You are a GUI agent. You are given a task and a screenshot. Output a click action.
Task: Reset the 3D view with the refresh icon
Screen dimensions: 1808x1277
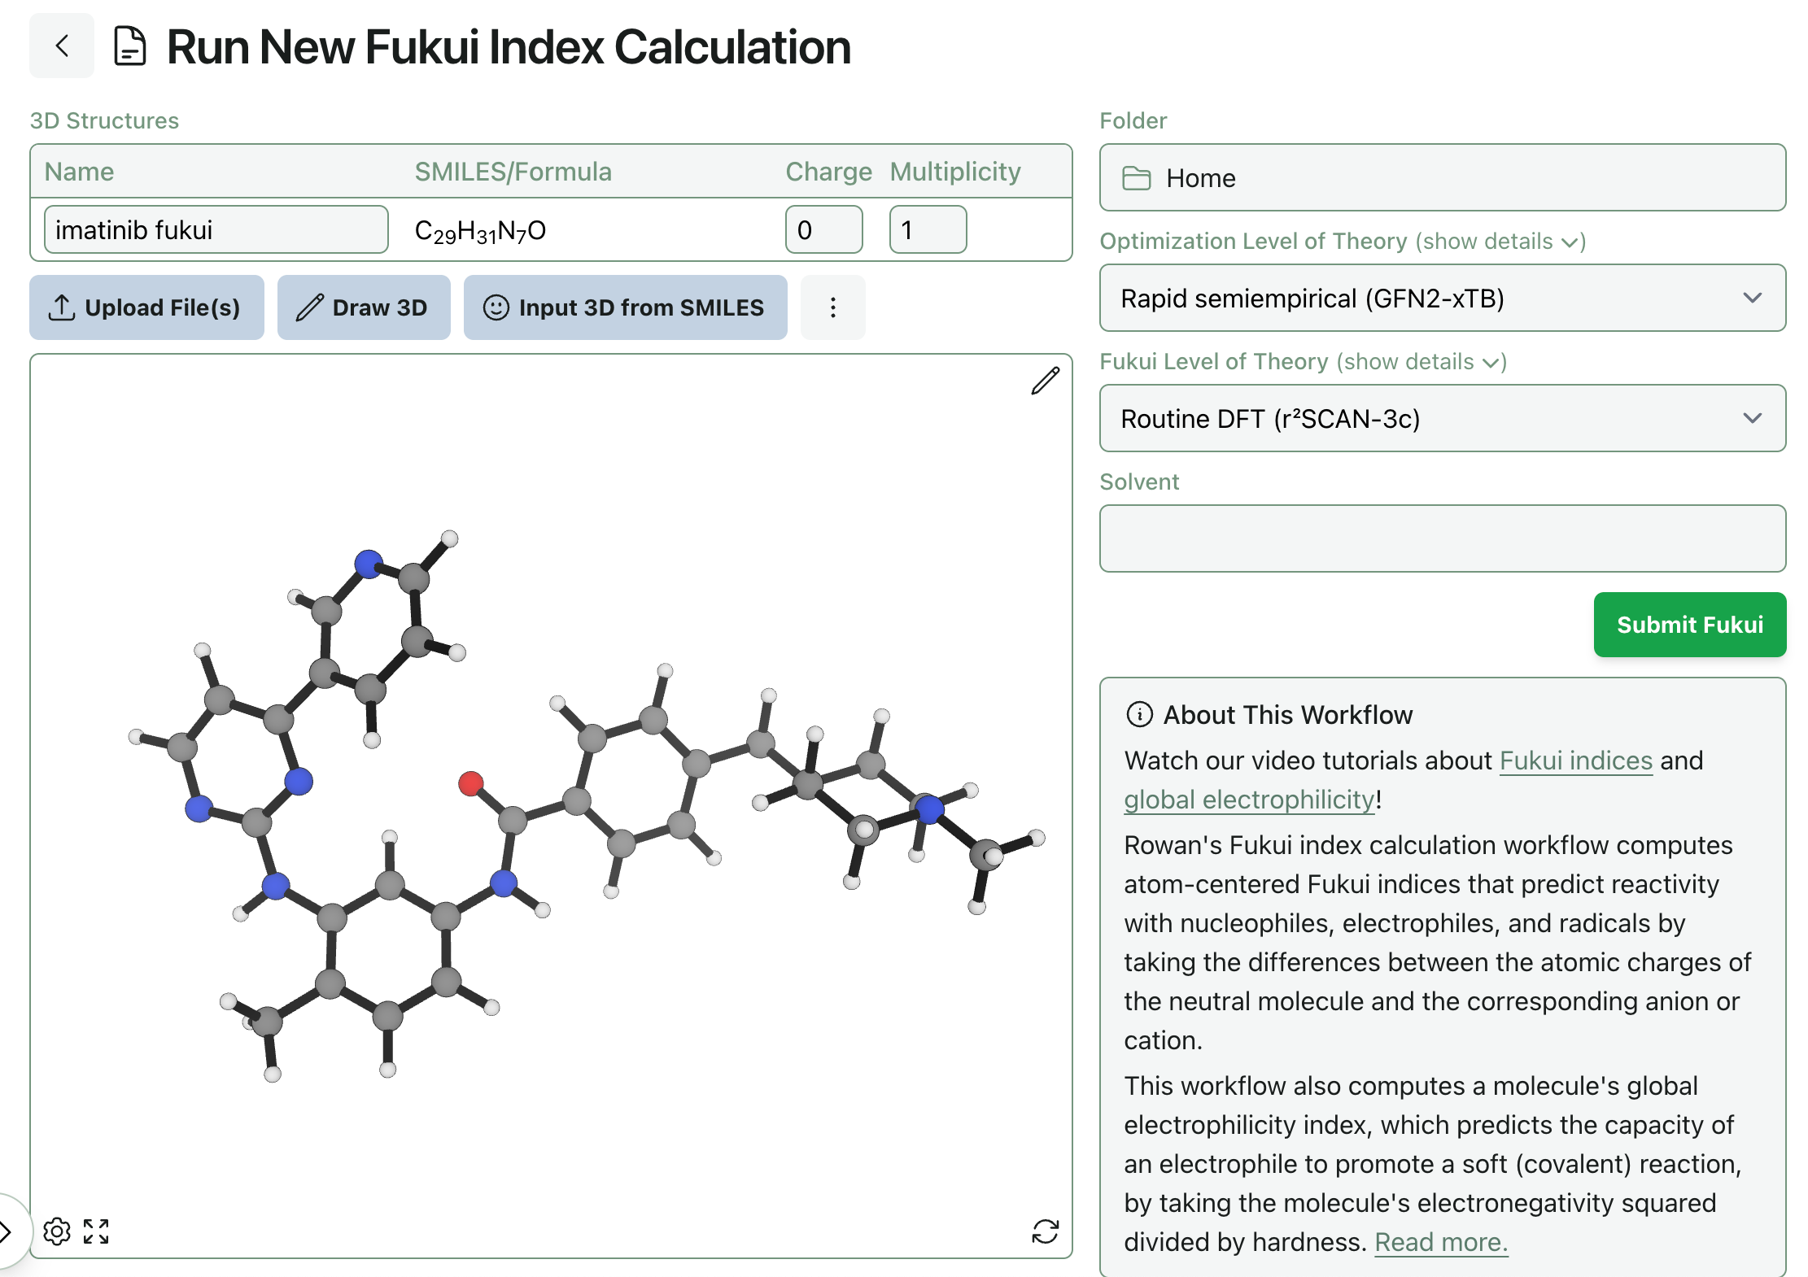point(1045,1231)
